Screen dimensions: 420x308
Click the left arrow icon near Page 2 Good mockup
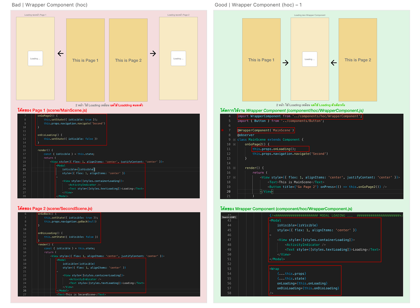333,63
